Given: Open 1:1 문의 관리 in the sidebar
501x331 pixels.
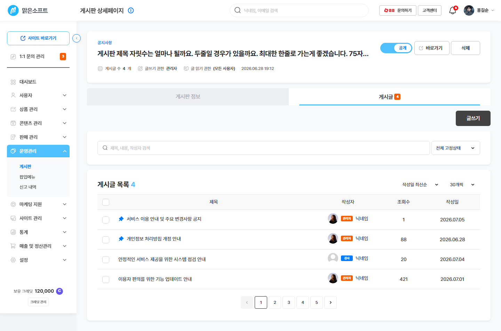Looking at the screenshot, I should (x=32, y=56).
